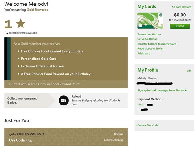Click Add a card link
The width and height of the screenshot is (195, 150).
tap(144, 53)
